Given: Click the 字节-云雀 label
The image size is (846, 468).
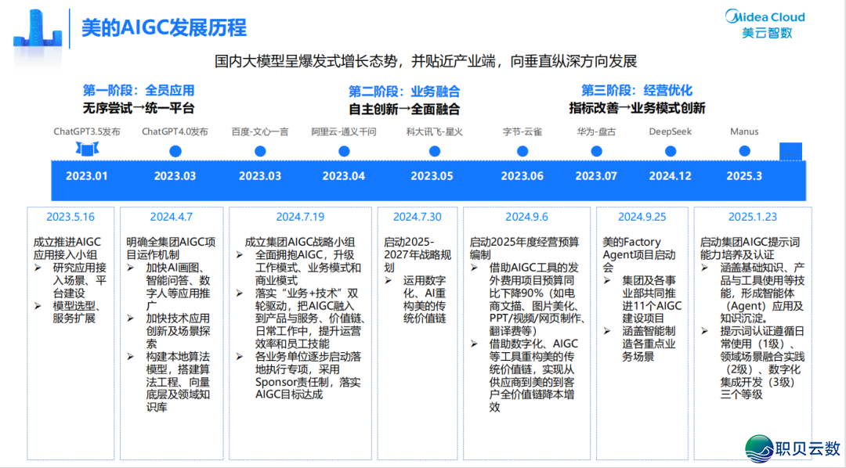Looking at the screenshot, I should 522,131.
